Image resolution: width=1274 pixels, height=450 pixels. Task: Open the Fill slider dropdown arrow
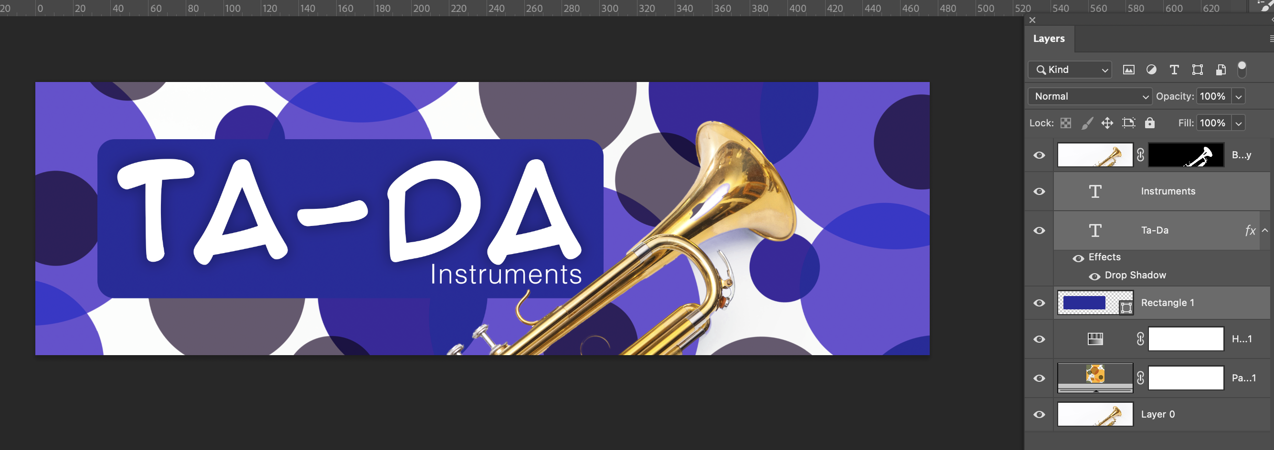[1238, 123]
